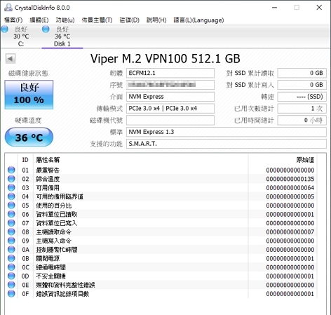Select the 錯誤資訊記錄項目數 attribute name
331x315 pixels.
point(62,294)
